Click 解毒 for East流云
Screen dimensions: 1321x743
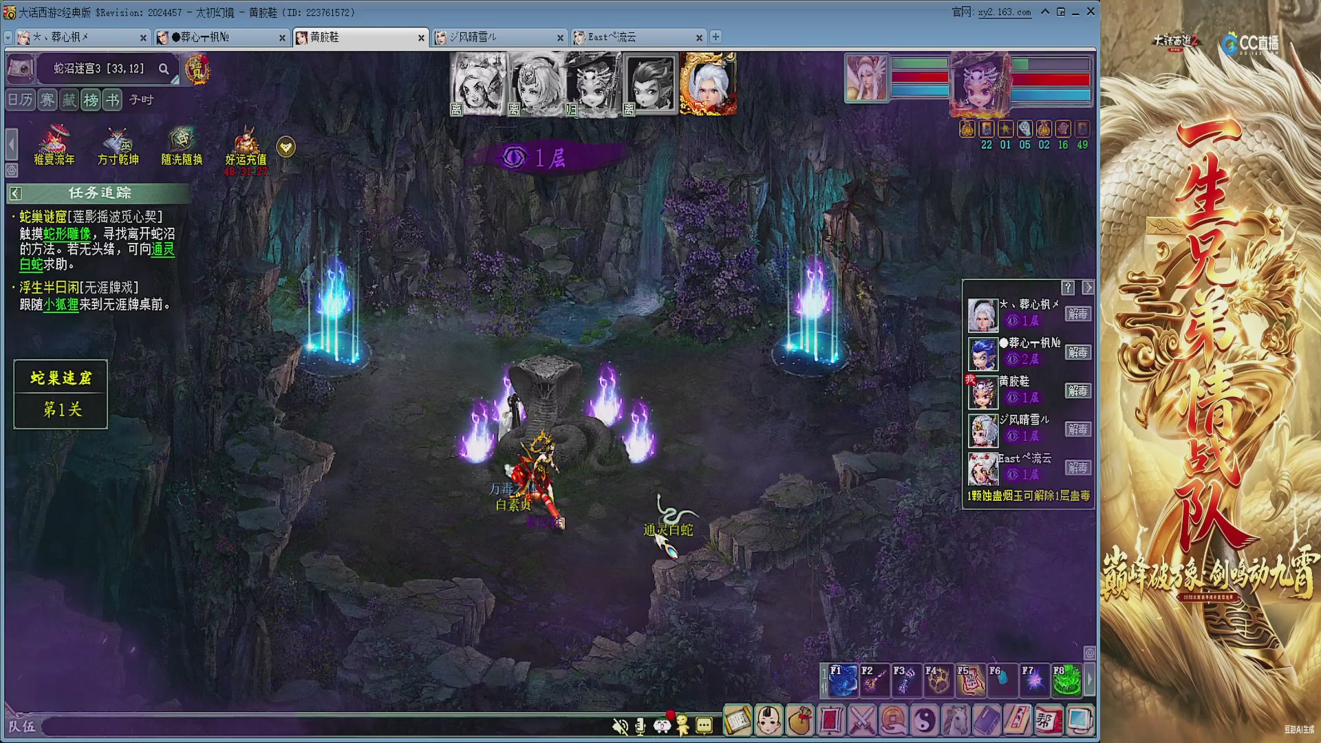pyautogui.click(x=1078, y=469)
